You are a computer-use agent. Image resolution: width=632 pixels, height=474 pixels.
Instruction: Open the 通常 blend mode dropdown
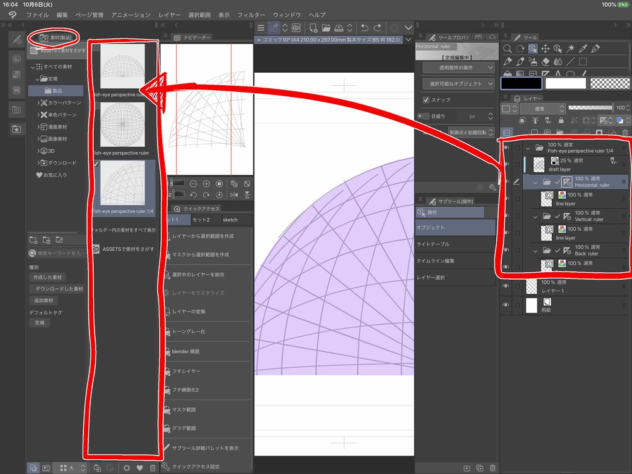pyautogui.click(x=542, y=108)
